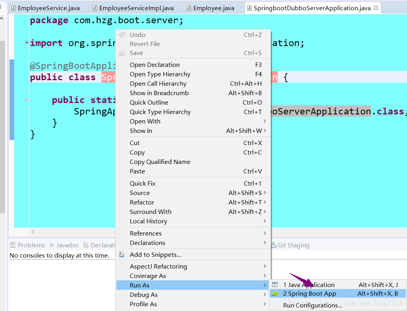This screenshot has height=311, width=407.
Task: Close the SpringbootDubboServerApplication.java tab
Action: [x=376, y=8]
